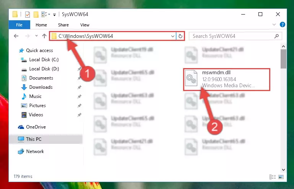Go forward with the Forward arrow
This screenshot has width=294, height=189.
pos(28,36)
